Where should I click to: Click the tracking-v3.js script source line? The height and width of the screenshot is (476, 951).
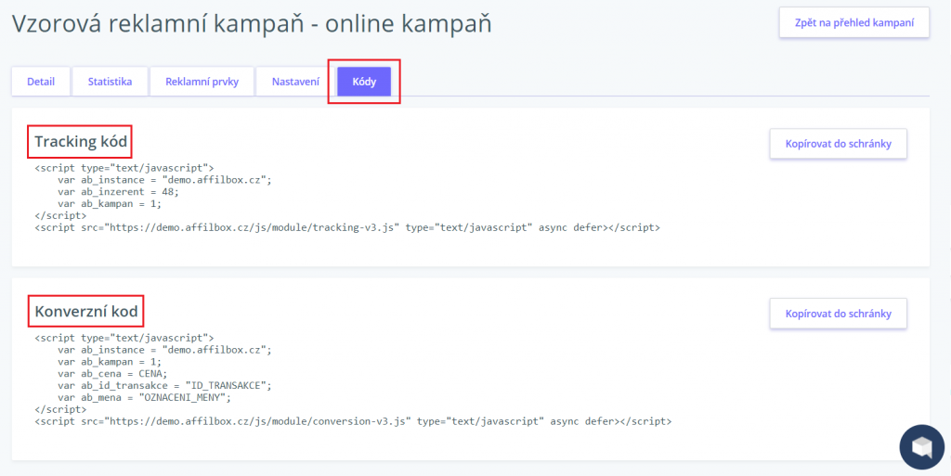(x=346, y=227)
